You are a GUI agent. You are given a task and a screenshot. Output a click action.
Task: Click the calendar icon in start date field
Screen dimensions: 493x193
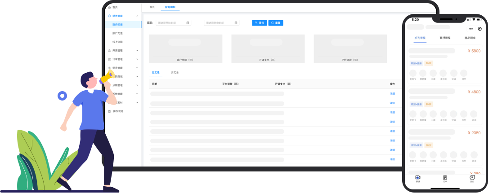tap(188, 22)
